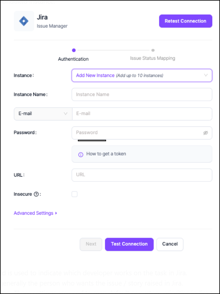This screenshot has height=294, width=220.
Task: Go to the Authentication step
Action: (73, 59)
